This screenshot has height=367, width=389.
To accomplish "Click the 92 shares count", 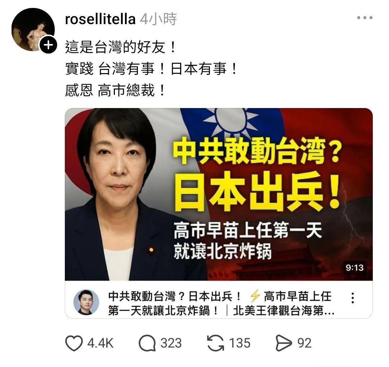I will pos(304,343).
